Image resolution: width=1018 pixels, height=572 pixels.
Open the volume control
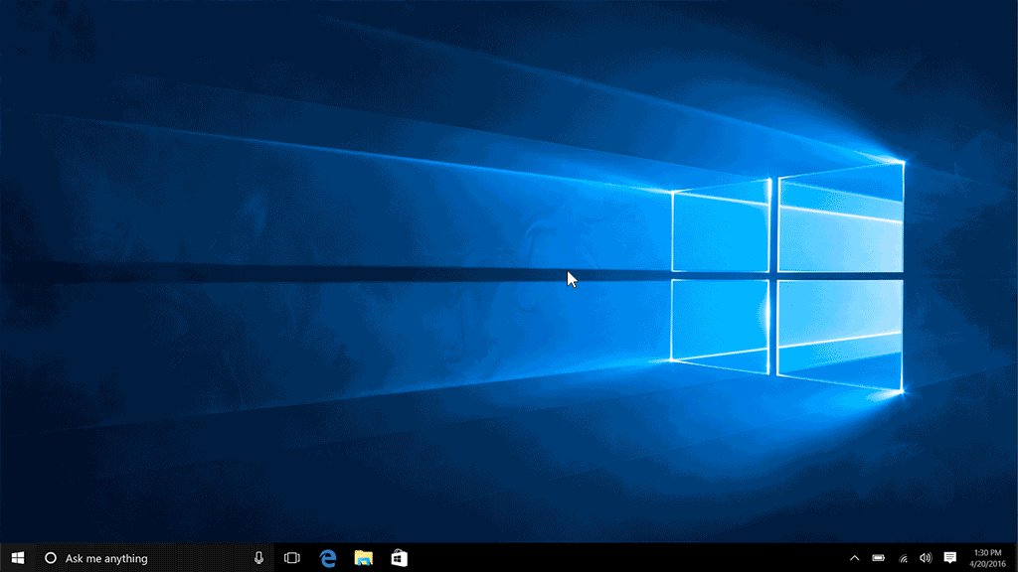[926, 558]
